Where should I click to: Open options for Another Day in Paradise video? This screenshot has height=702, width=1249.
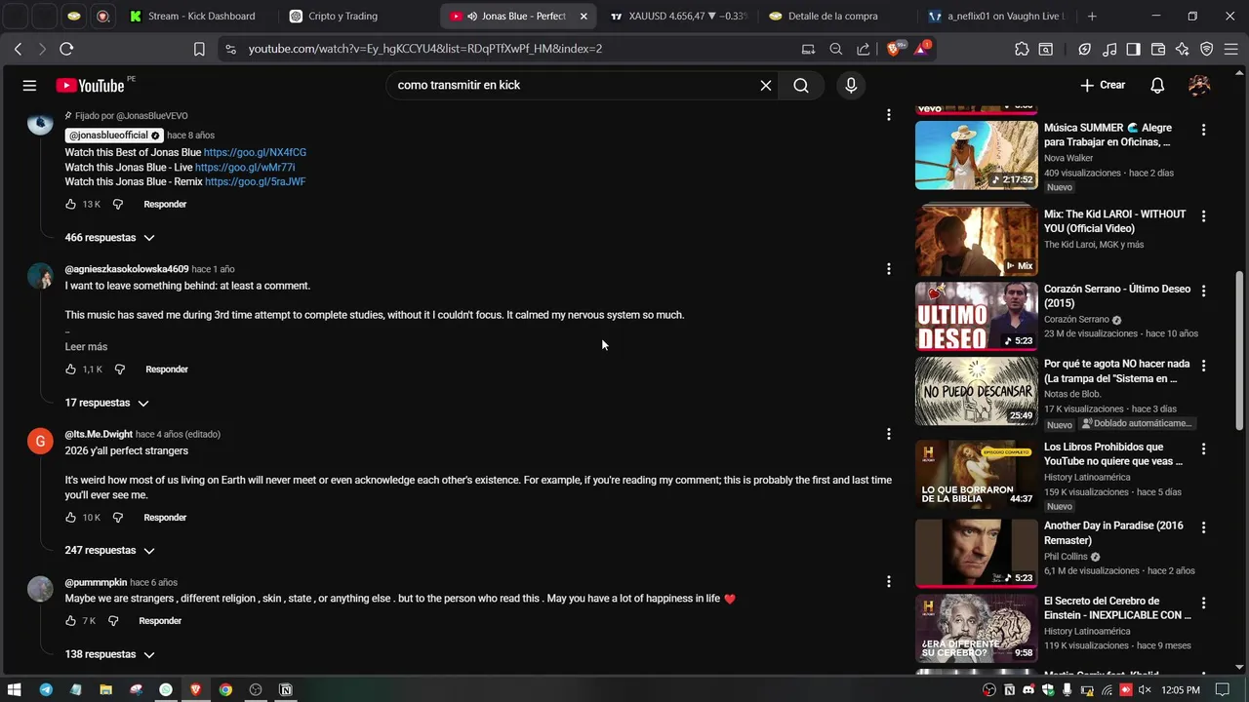[x=1203, y=527]
